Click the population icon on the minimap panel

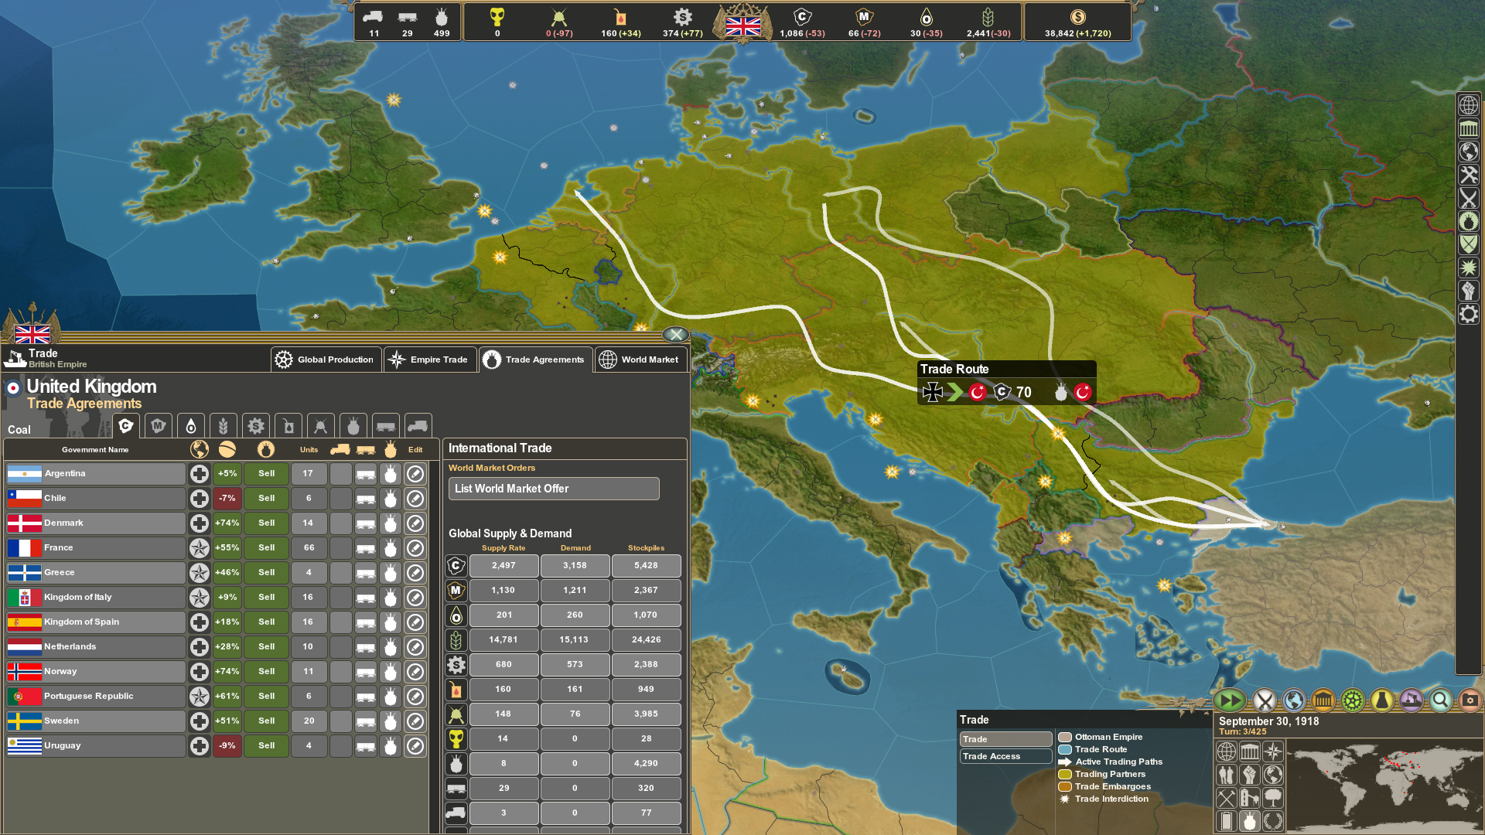point(1227,775)
